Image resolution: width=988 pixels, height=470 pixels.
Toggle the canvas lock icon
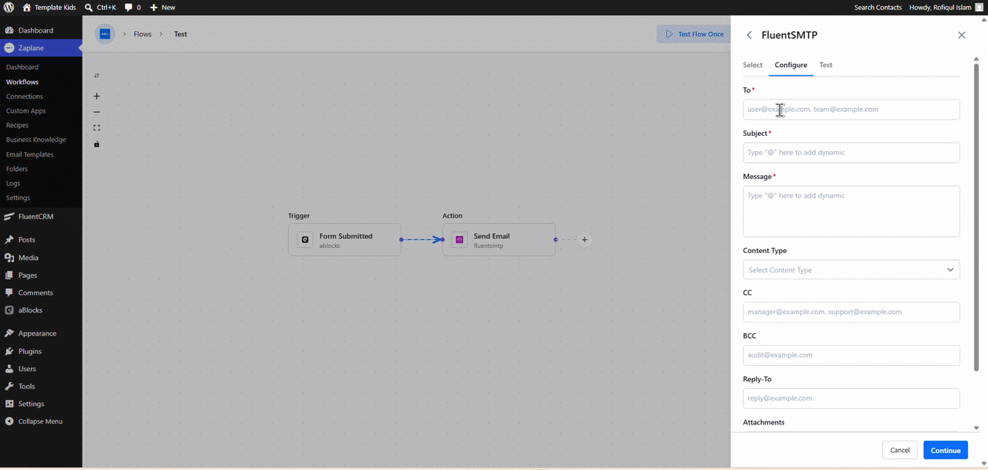96,144
